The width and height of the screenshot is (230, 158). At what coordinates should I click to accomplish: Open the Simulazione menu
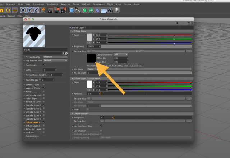(52, 4)
